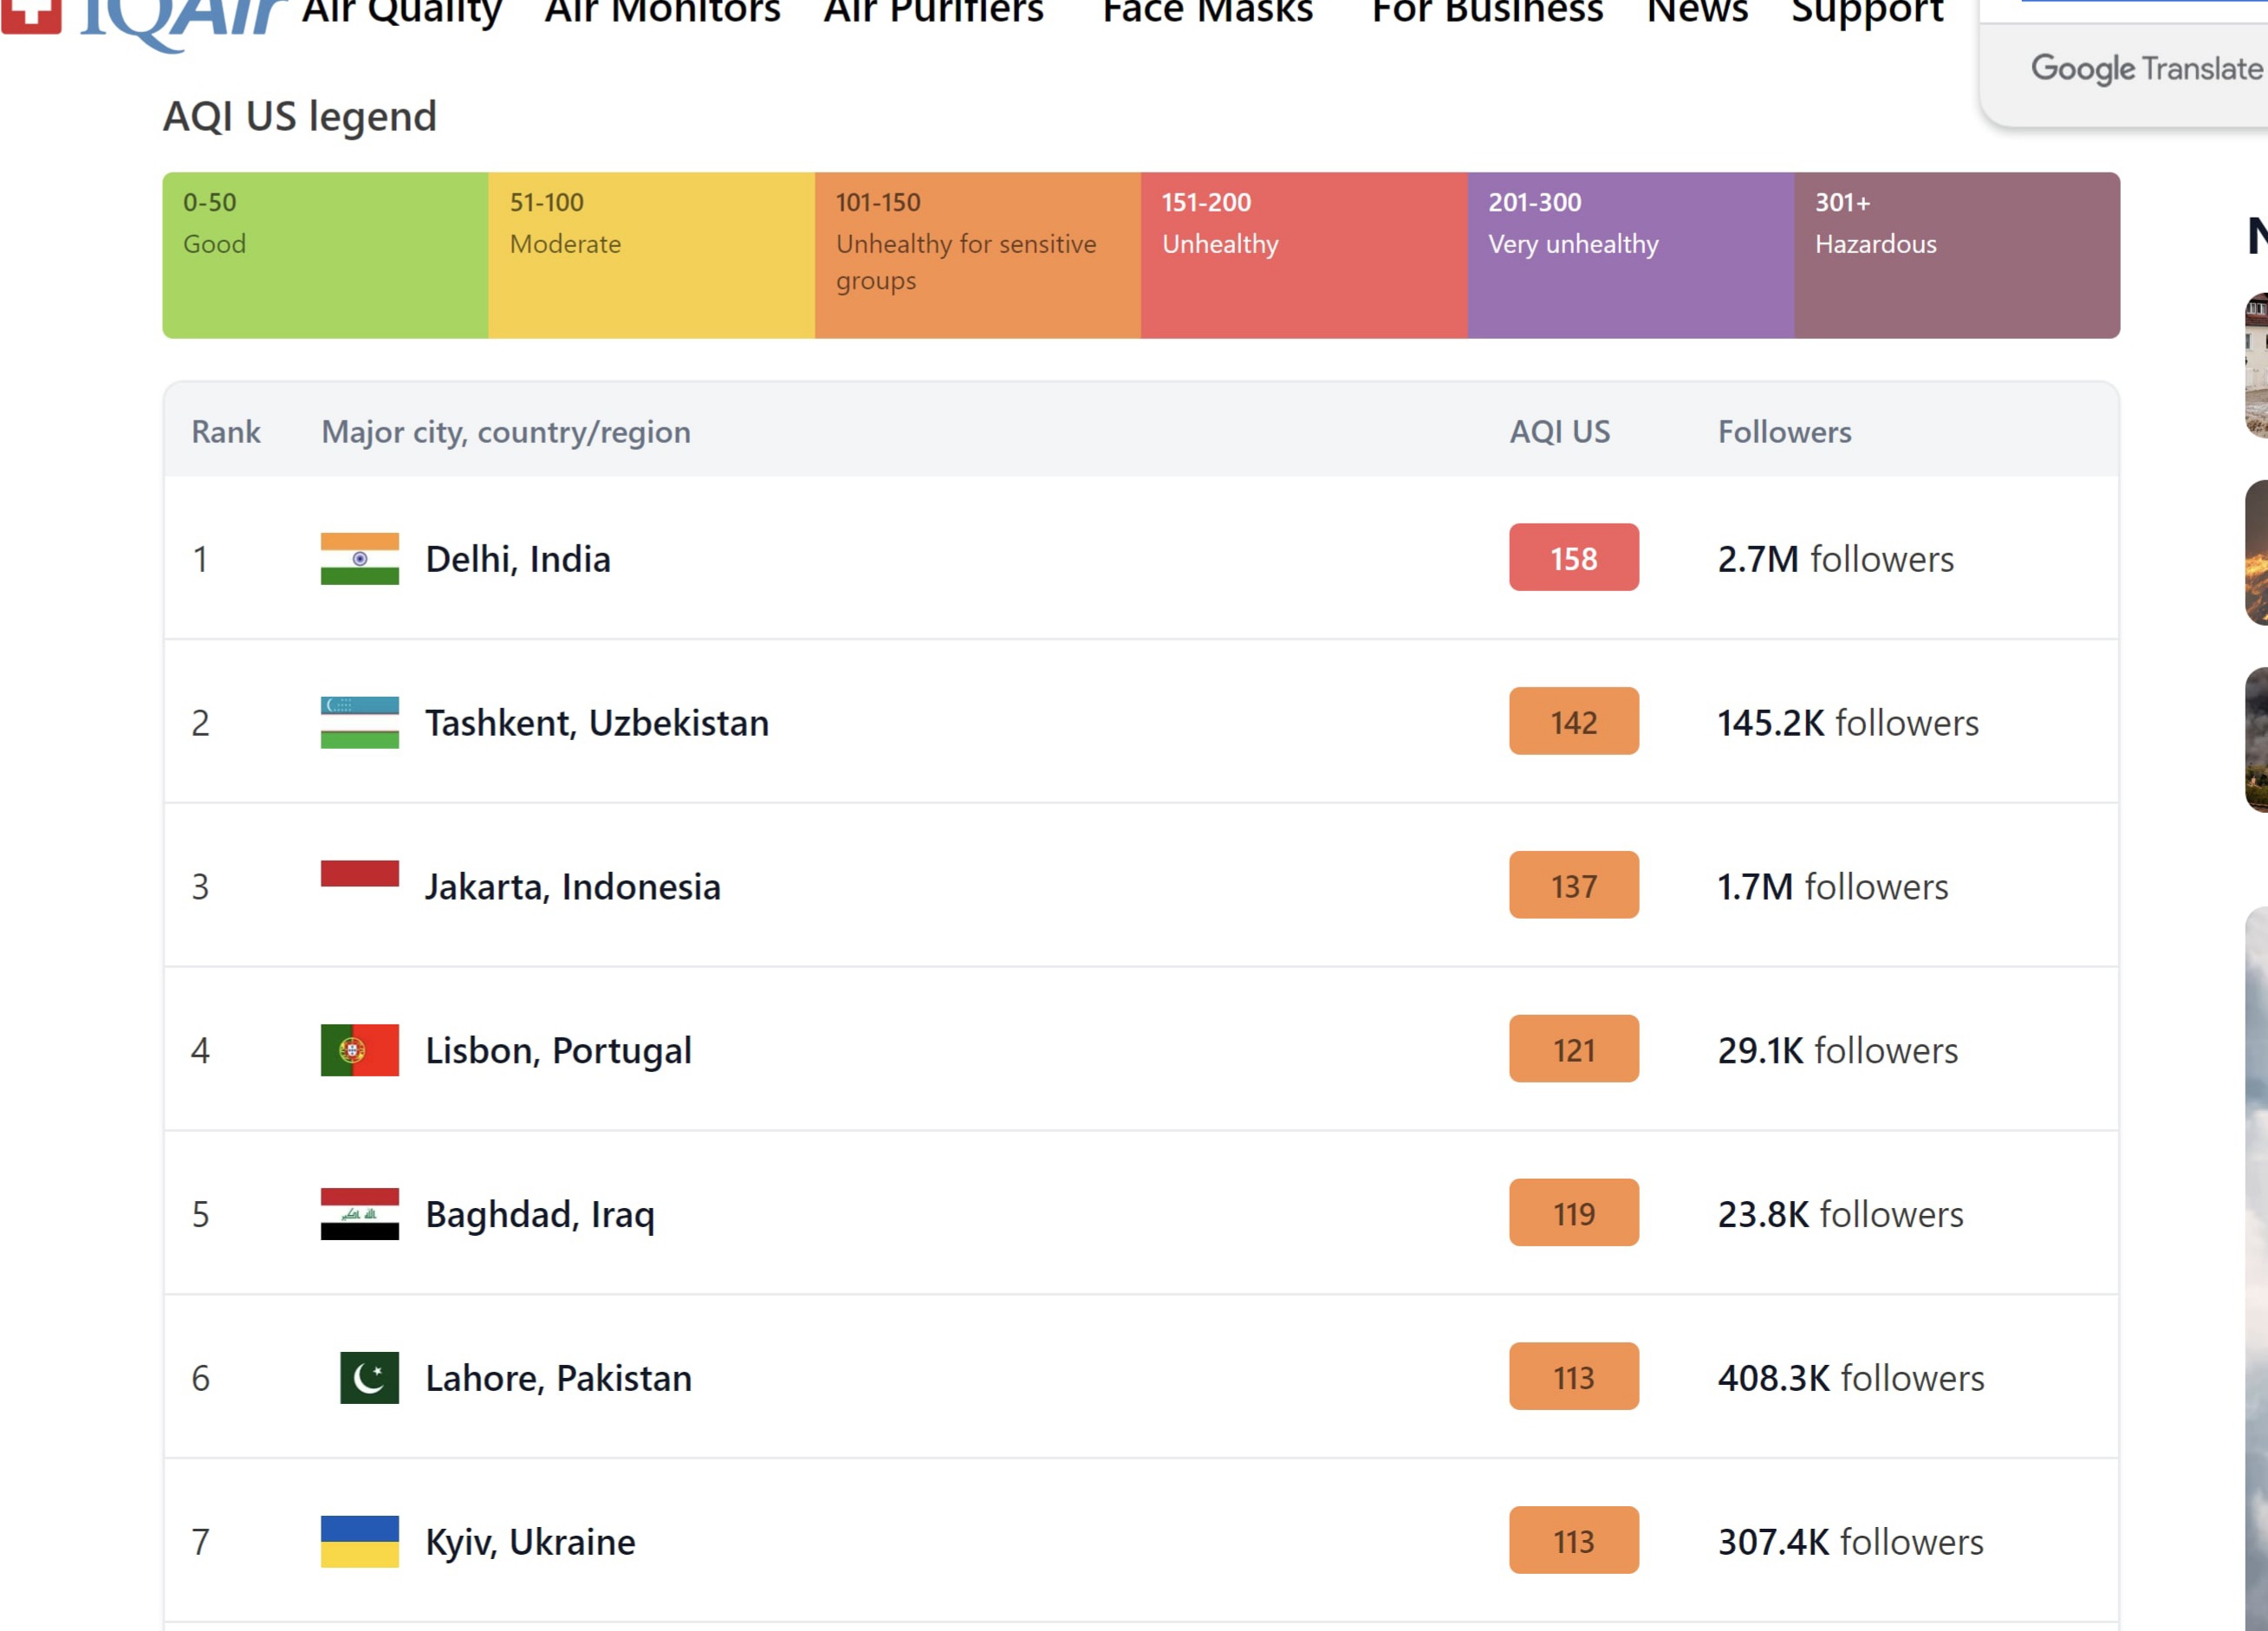Select Face Masks in navigation
2268x1631 pixels.
click(1207, 12)
